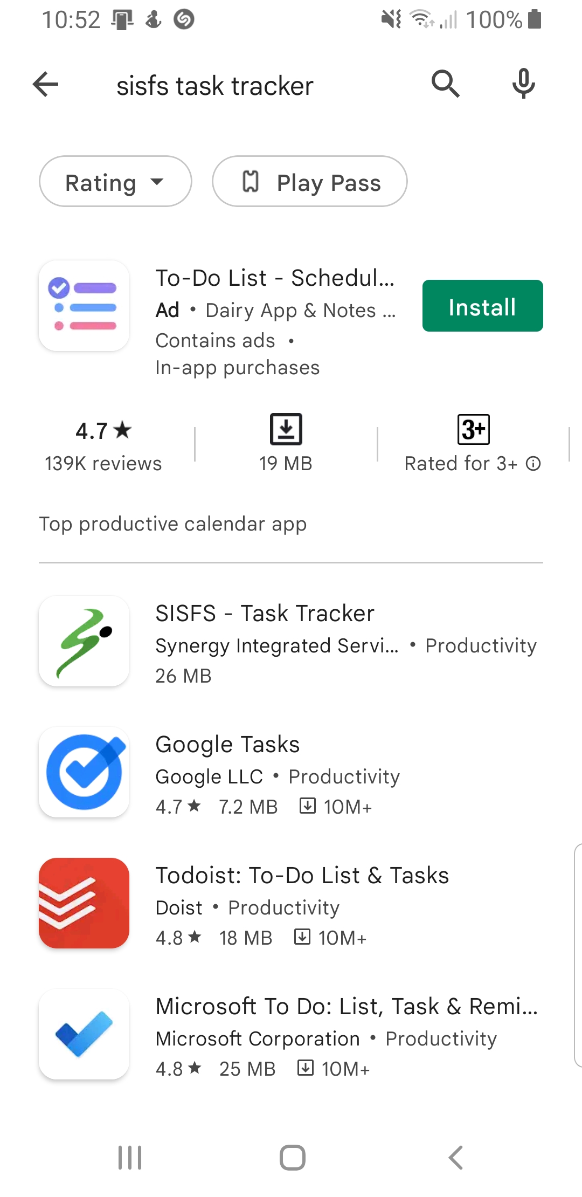Install the To-Do List app
The image size is (582, 1197).
[x=482, y=306]
